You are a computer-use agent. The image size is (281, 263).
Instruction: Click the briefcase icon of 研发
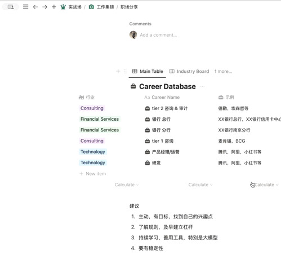pyautogui.click(x=148, y=163)
